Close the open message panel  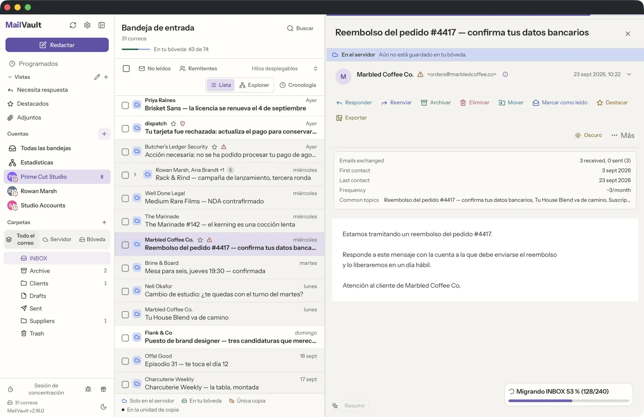point(628,34)
